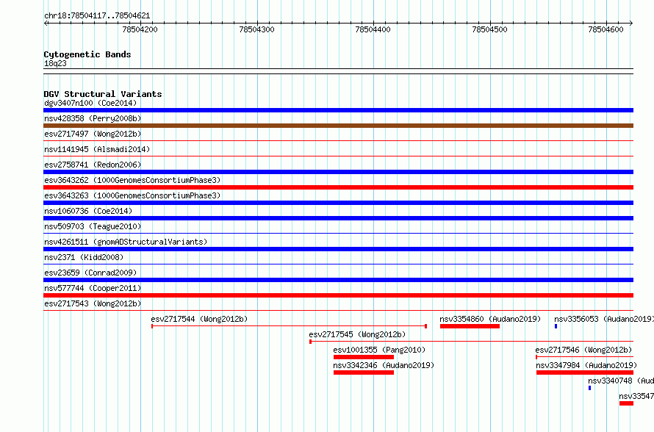654x432 pixels.
Task: Click the blue bar under esv23659
Action: [x=338, y=280]
